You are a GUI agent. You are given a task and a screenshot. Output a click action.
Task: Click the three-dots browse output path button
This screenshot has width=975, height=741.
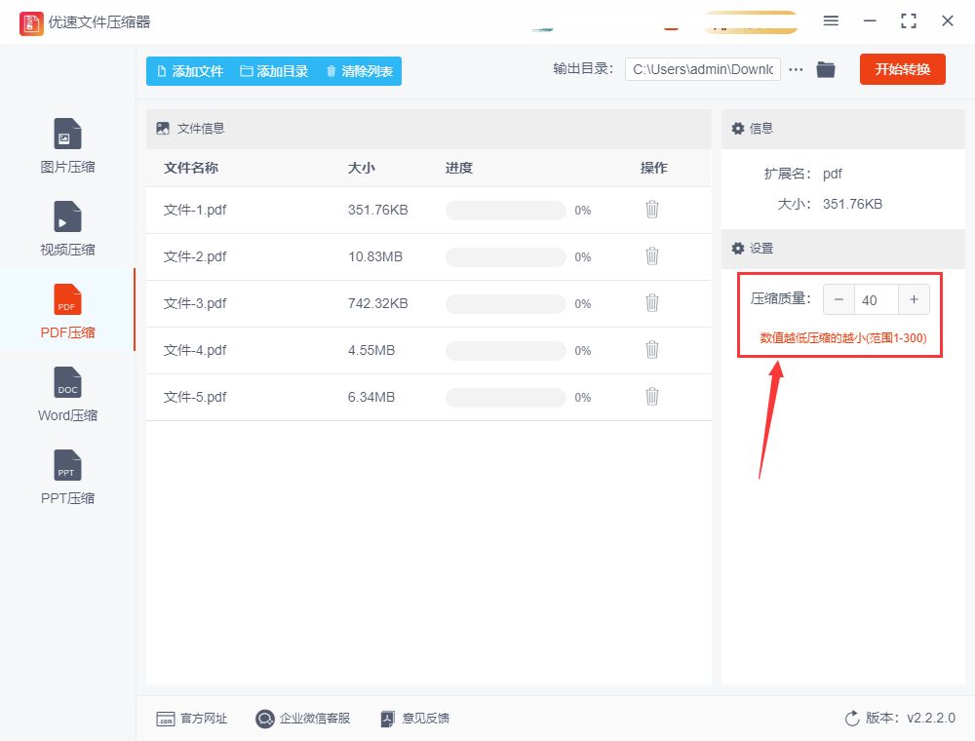(796, 69)
